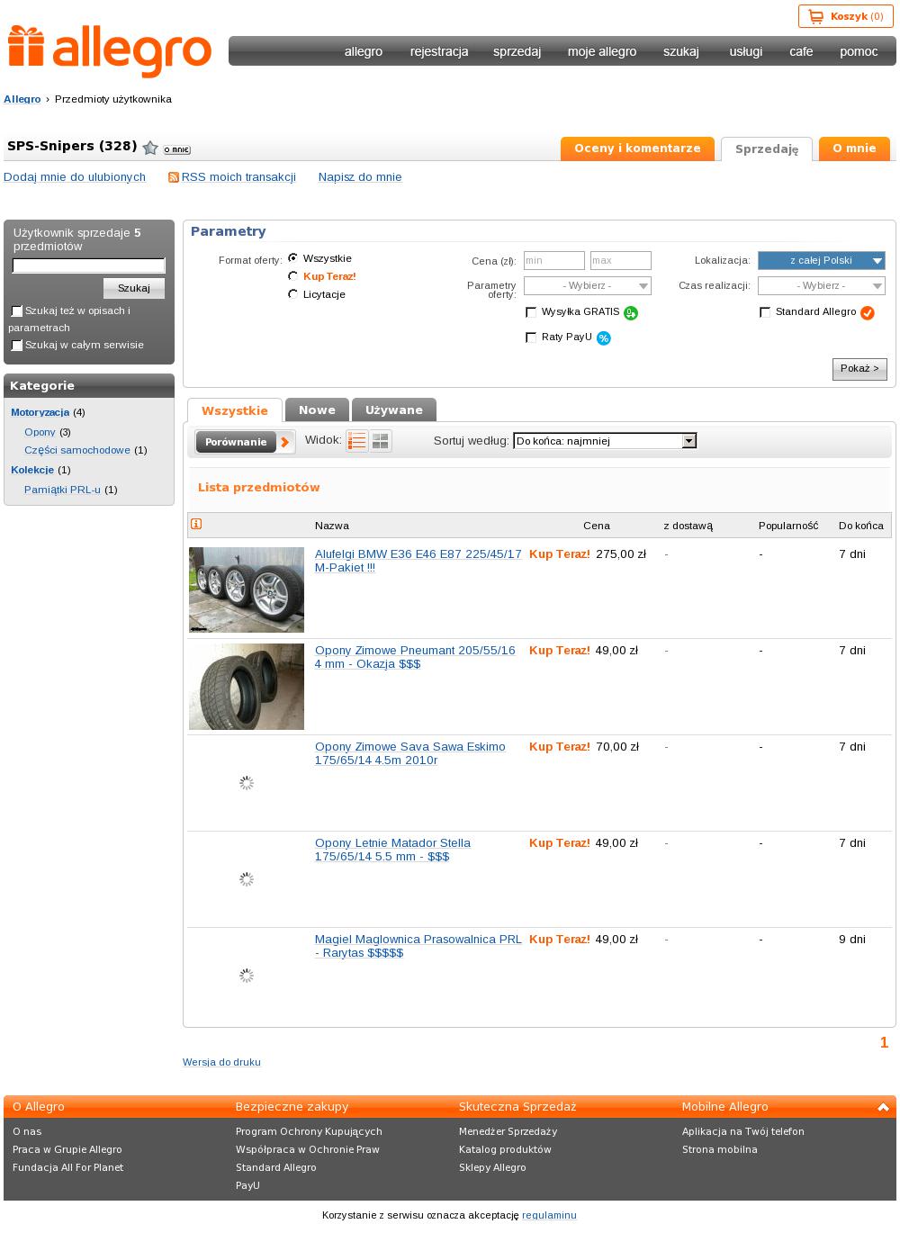The image size is (900, 1233).
Task: Click the RSS feed icon
Action: point(174,177)
